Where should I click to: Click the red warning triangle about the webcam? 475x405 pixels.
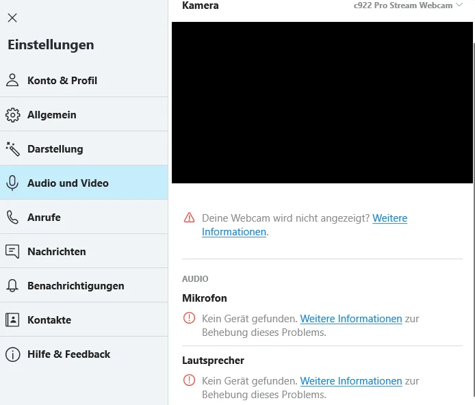click(x=189, y=218)
